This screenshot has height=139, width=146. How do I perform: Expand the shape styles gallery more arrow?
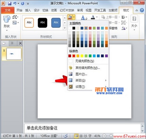pos(65,28)
